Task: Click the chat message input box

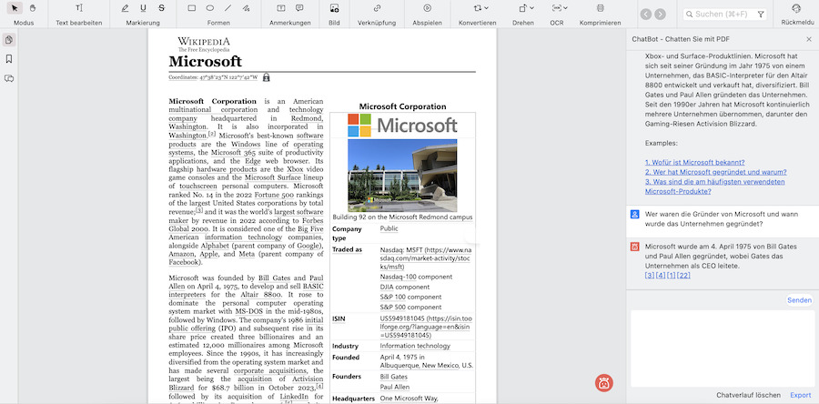Action: [723, 348]
